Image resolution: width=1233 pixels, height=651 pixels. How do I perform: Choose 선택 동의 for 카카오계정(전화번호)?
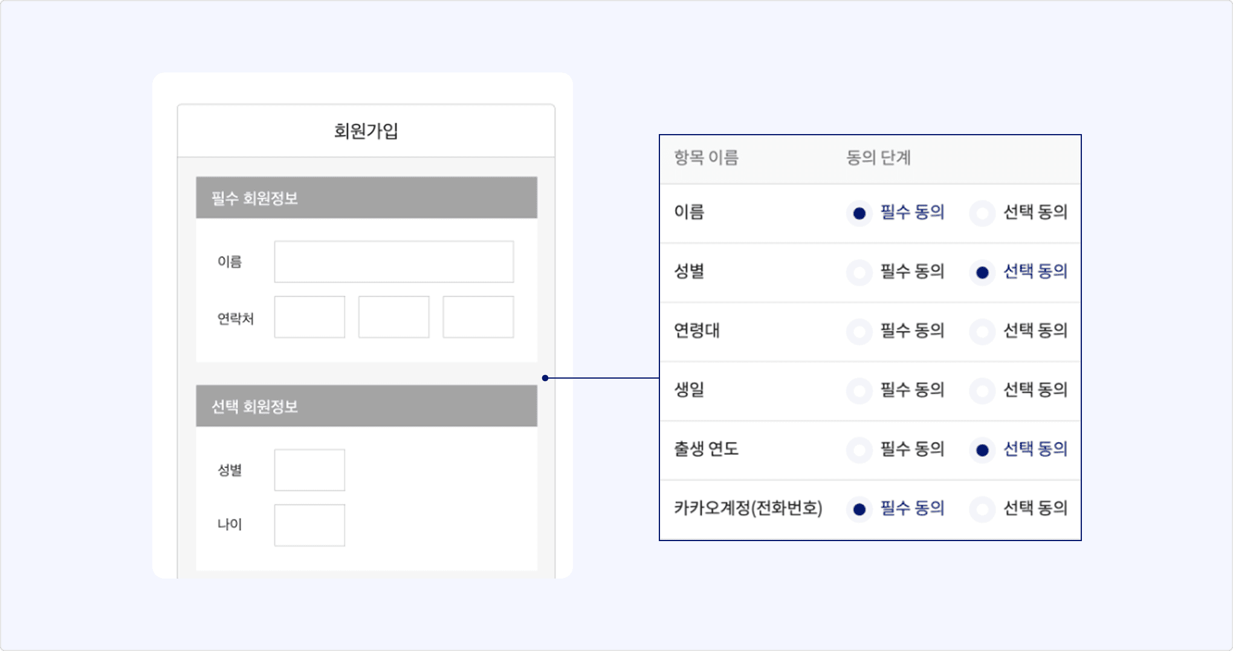[x=982, y=509]
